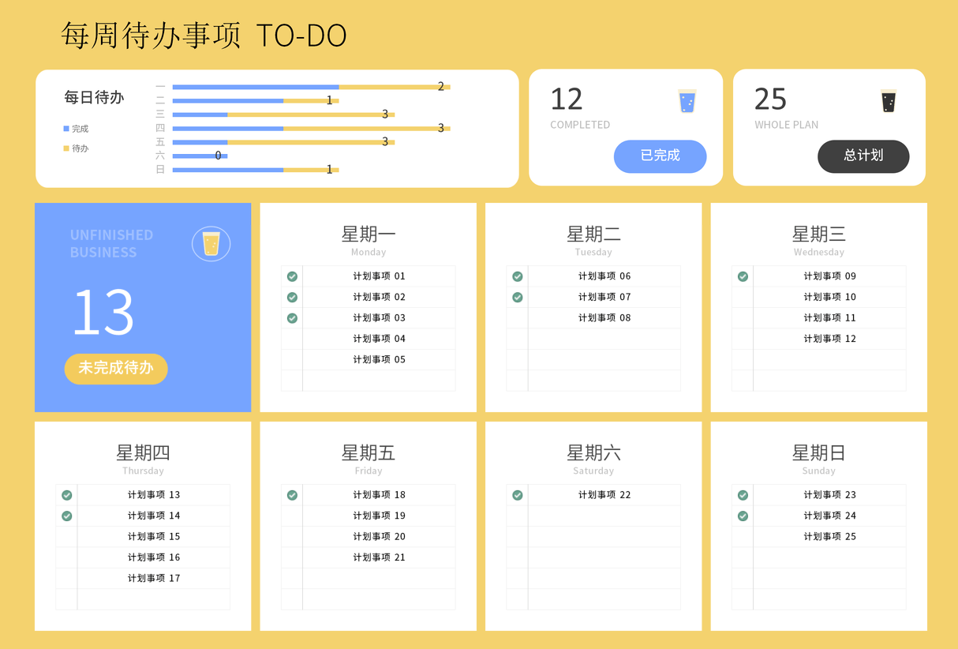Expand the 星期一 Monday card
This screenshot has width=958, height=649.
click(x=369, y=234)
